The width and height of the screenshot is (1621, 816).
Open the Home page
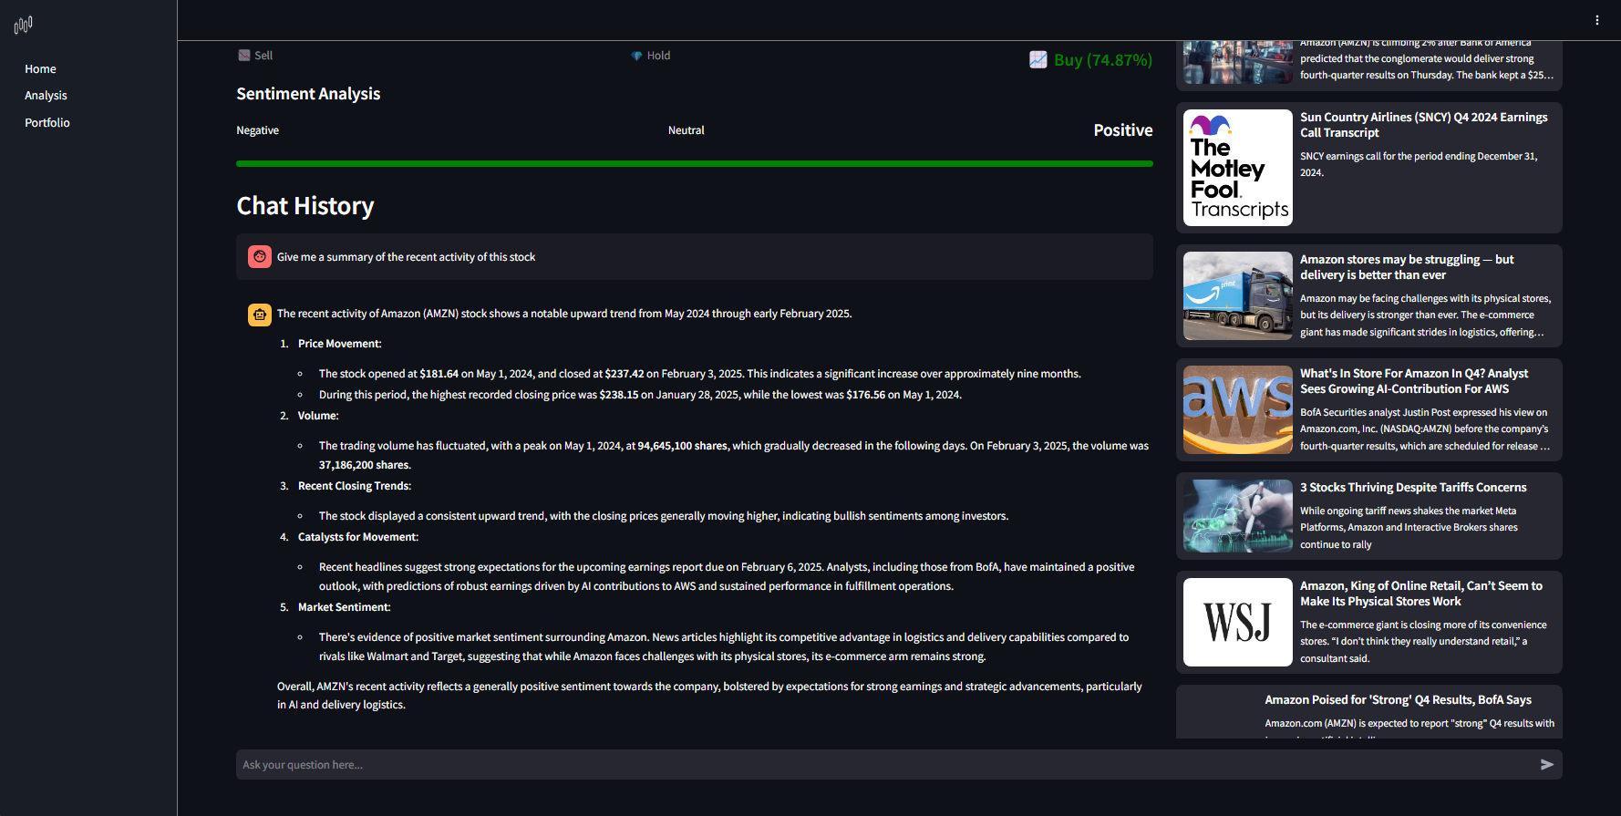40,69
